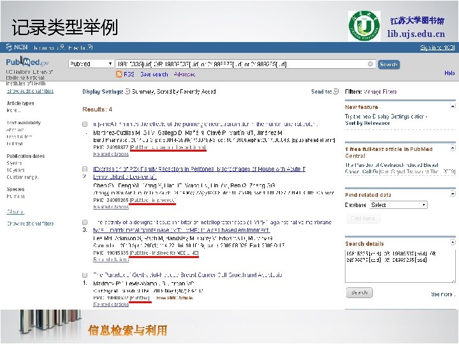
Task: Click the bottom Show additional filters link
Action: pos(30,224)
